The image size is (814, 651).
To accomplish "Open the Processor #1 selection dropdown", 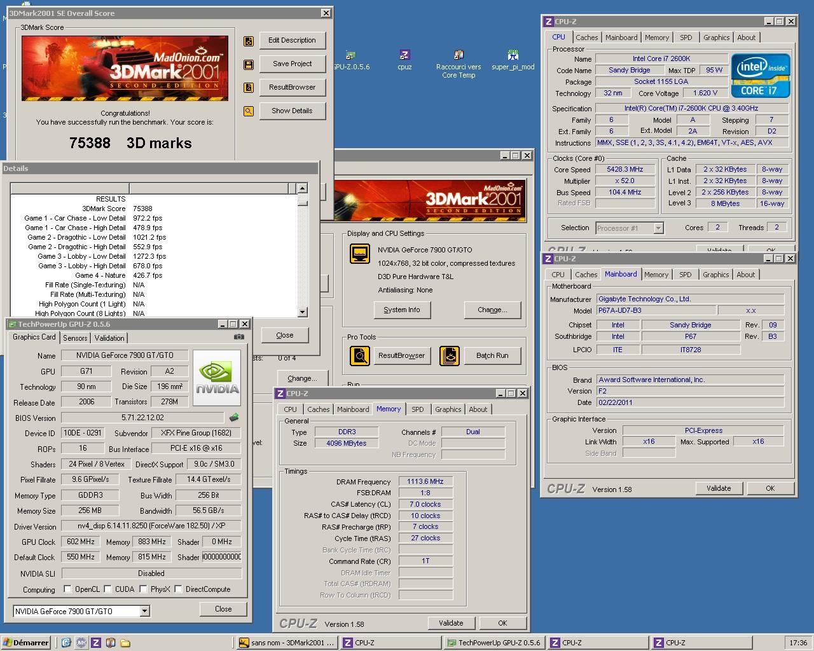I will tap(658, 228).
